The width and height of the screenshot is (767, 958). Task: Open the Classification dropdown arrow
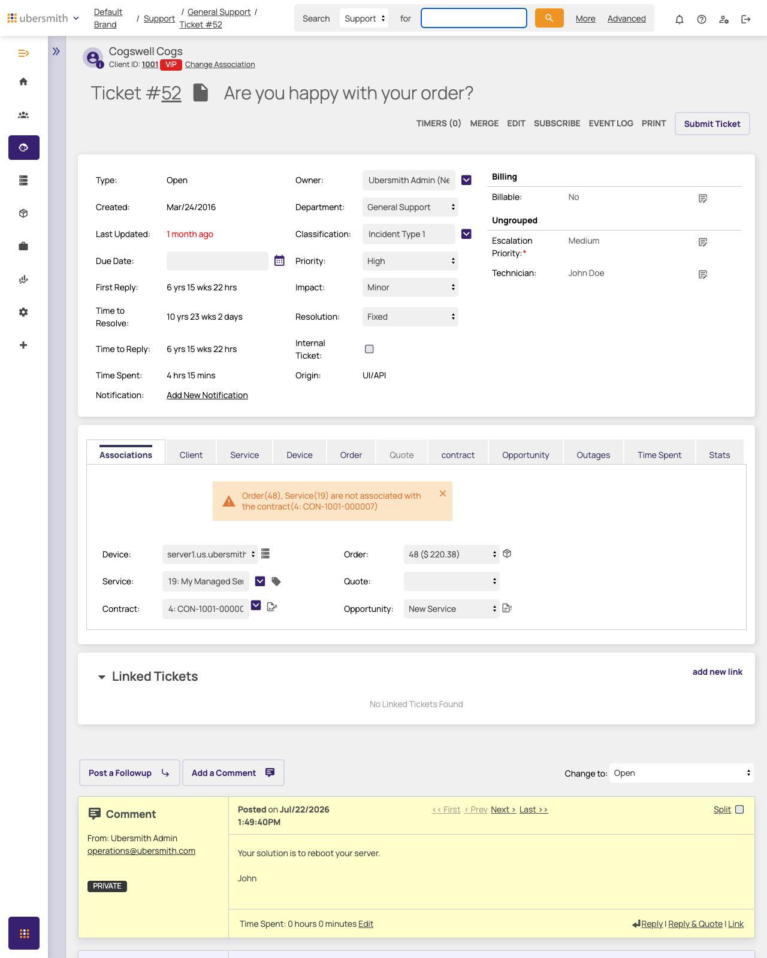point(466,234)
